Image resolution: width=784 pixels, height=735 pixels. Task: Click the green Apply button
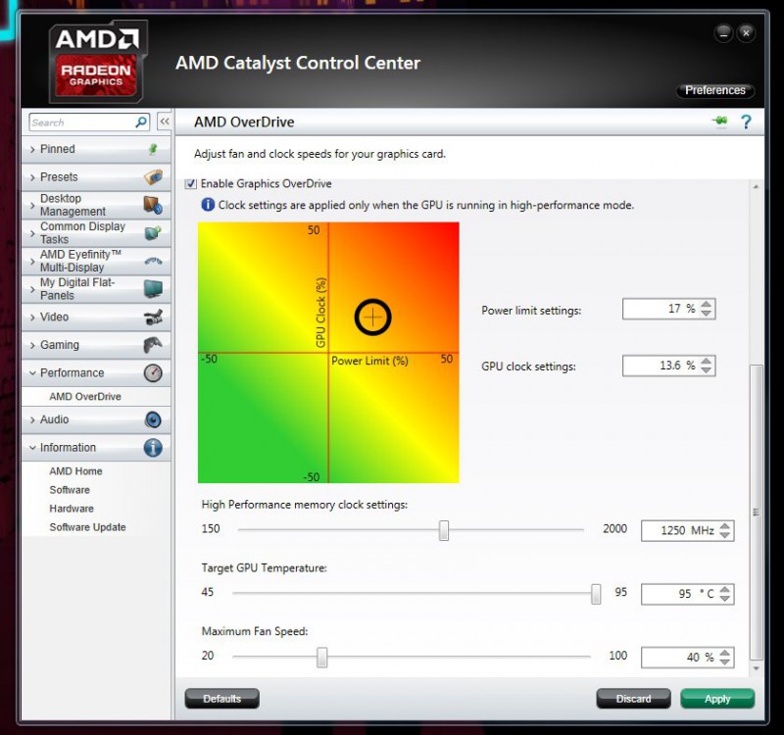(x=717, y=699)
